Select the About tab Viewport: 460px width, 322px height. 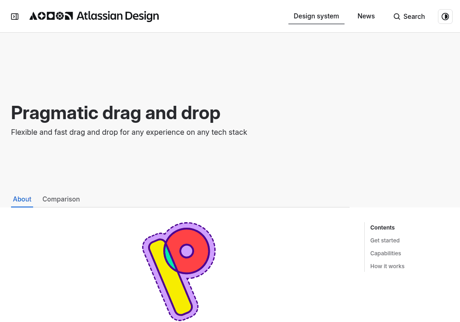point(22,199)
